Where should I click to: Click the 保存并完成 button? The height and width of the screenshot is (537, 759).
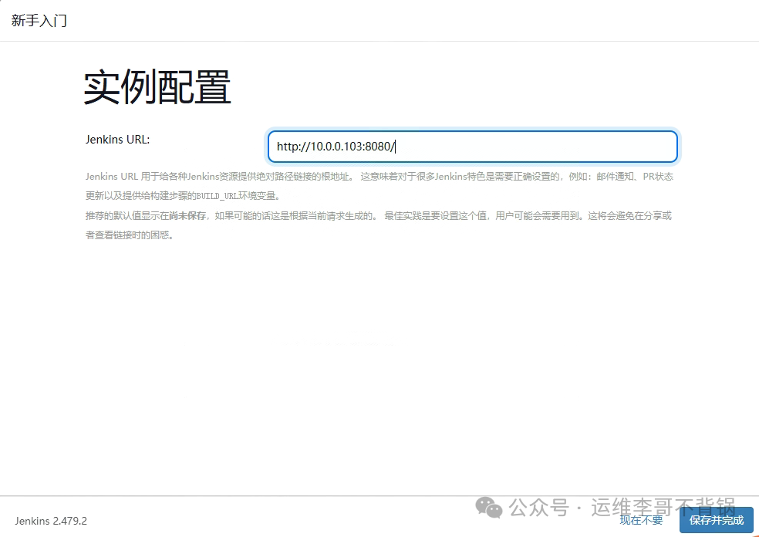[x=717, y=520]
